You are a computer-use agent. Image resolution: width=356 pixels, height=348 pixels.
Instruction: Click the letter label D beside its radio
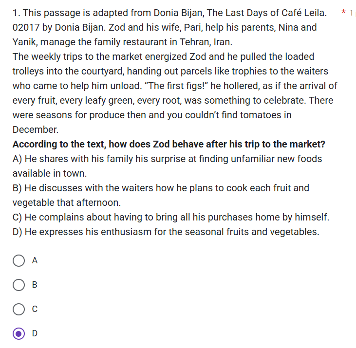pyautogui.click(x=35, y=333)
